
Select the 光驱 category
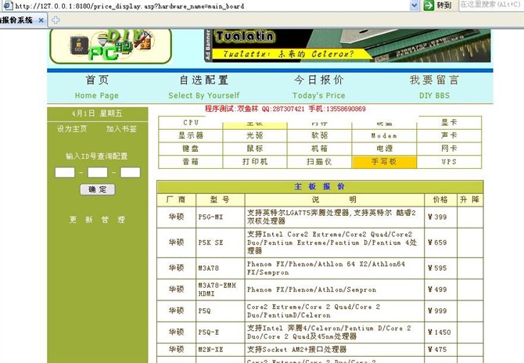click(x=255, y=135)
